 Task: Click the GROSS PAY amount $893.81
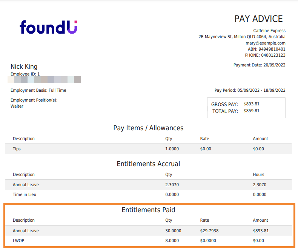[252, 104]
